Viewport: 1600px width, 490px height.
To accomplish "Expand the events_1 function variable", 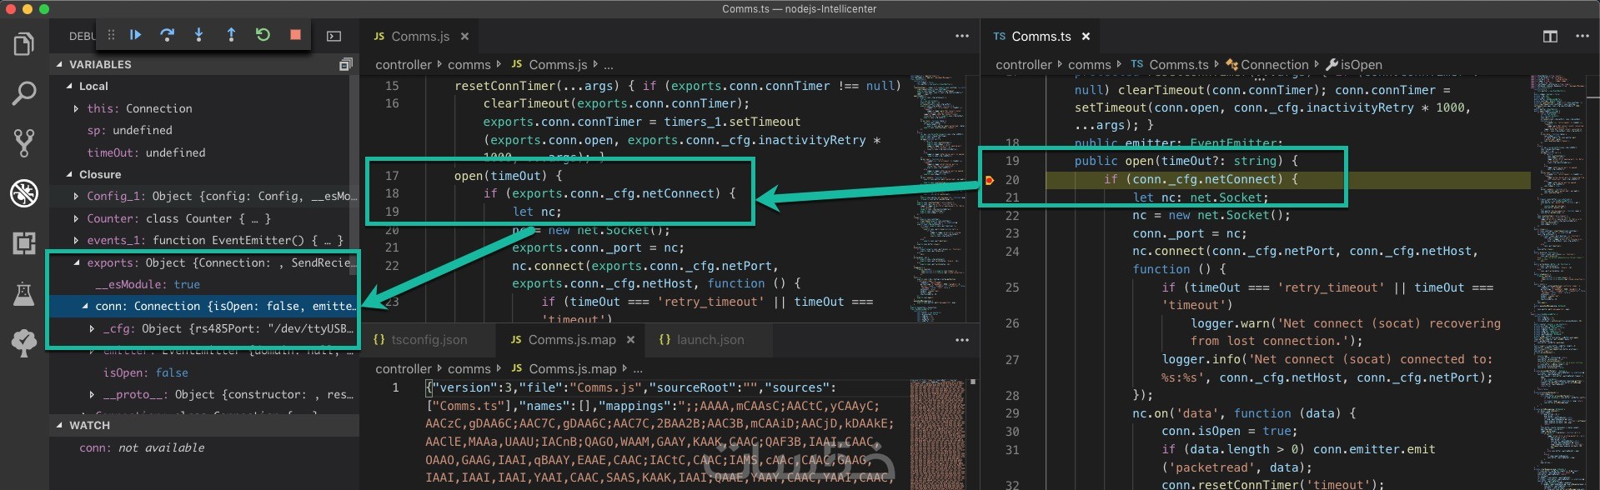I will (76, 240).
